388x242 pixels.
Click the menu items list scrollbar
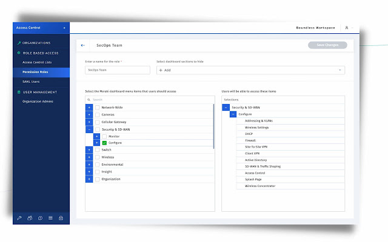tap(213, 126)
